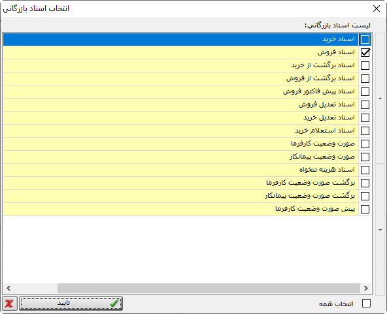
Task: Close the انتخاب اسناد بازرگاني dialog window
Action: coord(377,8)
